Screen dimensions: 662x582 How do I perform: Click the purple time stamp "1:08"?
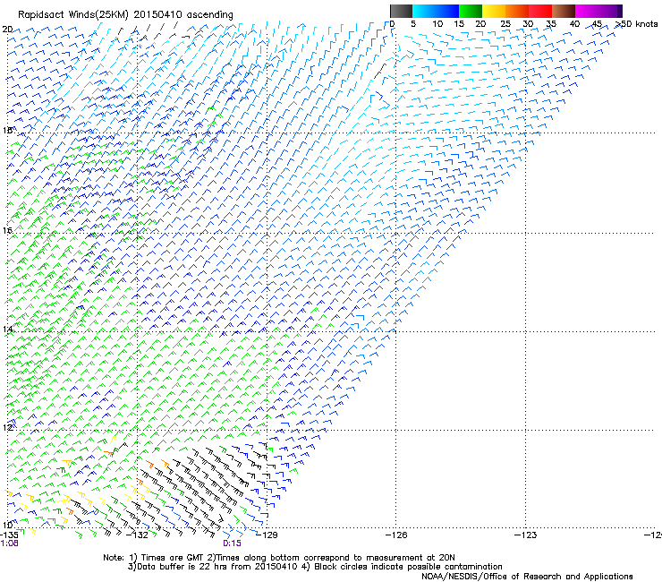9,543
